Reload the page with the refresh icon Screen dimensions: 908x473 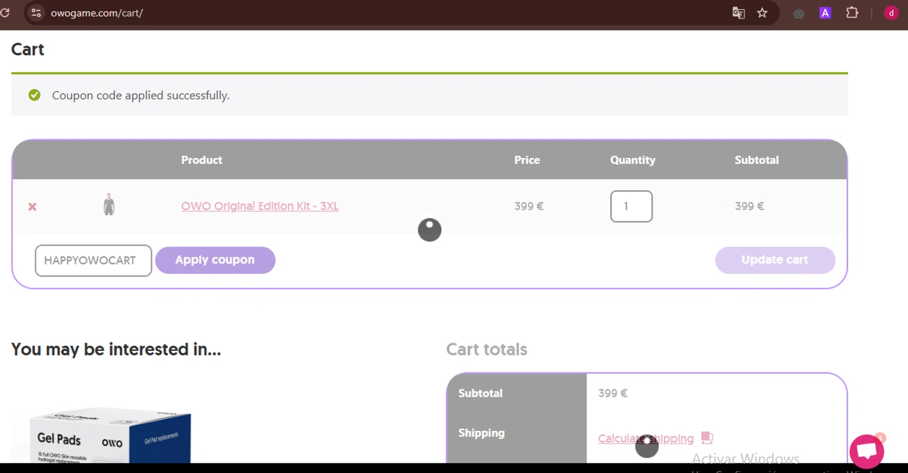[x=4, y=13]
